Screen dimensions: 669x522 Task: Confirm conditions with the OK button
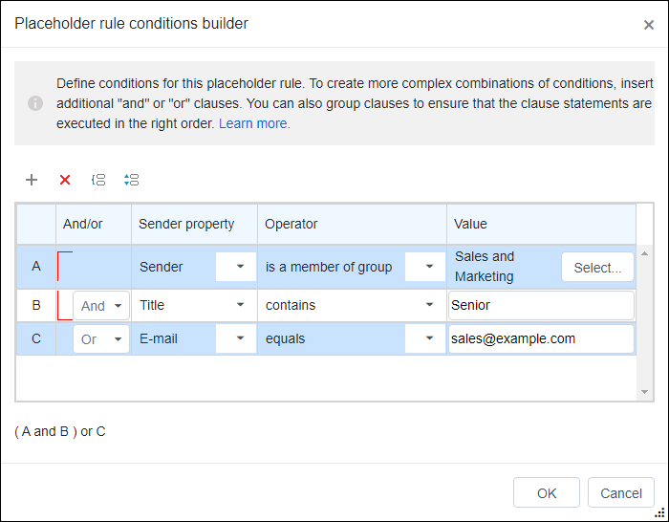coord(546,493)
